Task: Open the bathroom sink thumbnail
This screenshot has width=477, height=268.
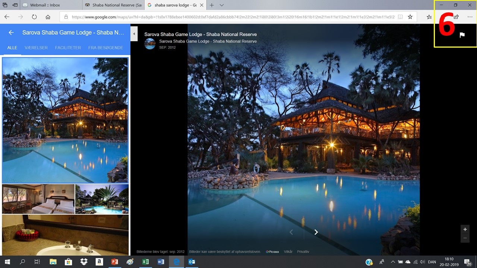Action: 65,235
